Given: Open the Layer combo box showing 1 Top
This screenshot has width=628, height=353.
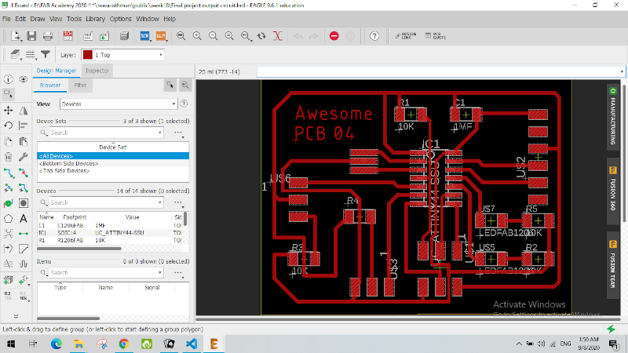Looking at the screenshot, I should tap(122, 55).
